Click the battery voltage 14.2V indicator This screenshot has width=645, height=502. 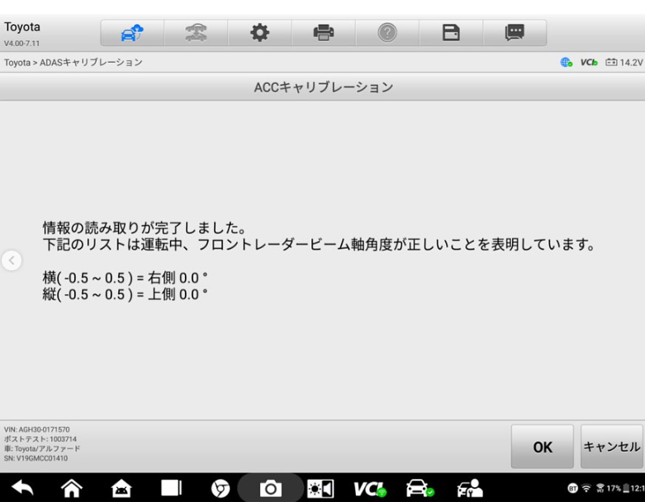click(625, 63)
